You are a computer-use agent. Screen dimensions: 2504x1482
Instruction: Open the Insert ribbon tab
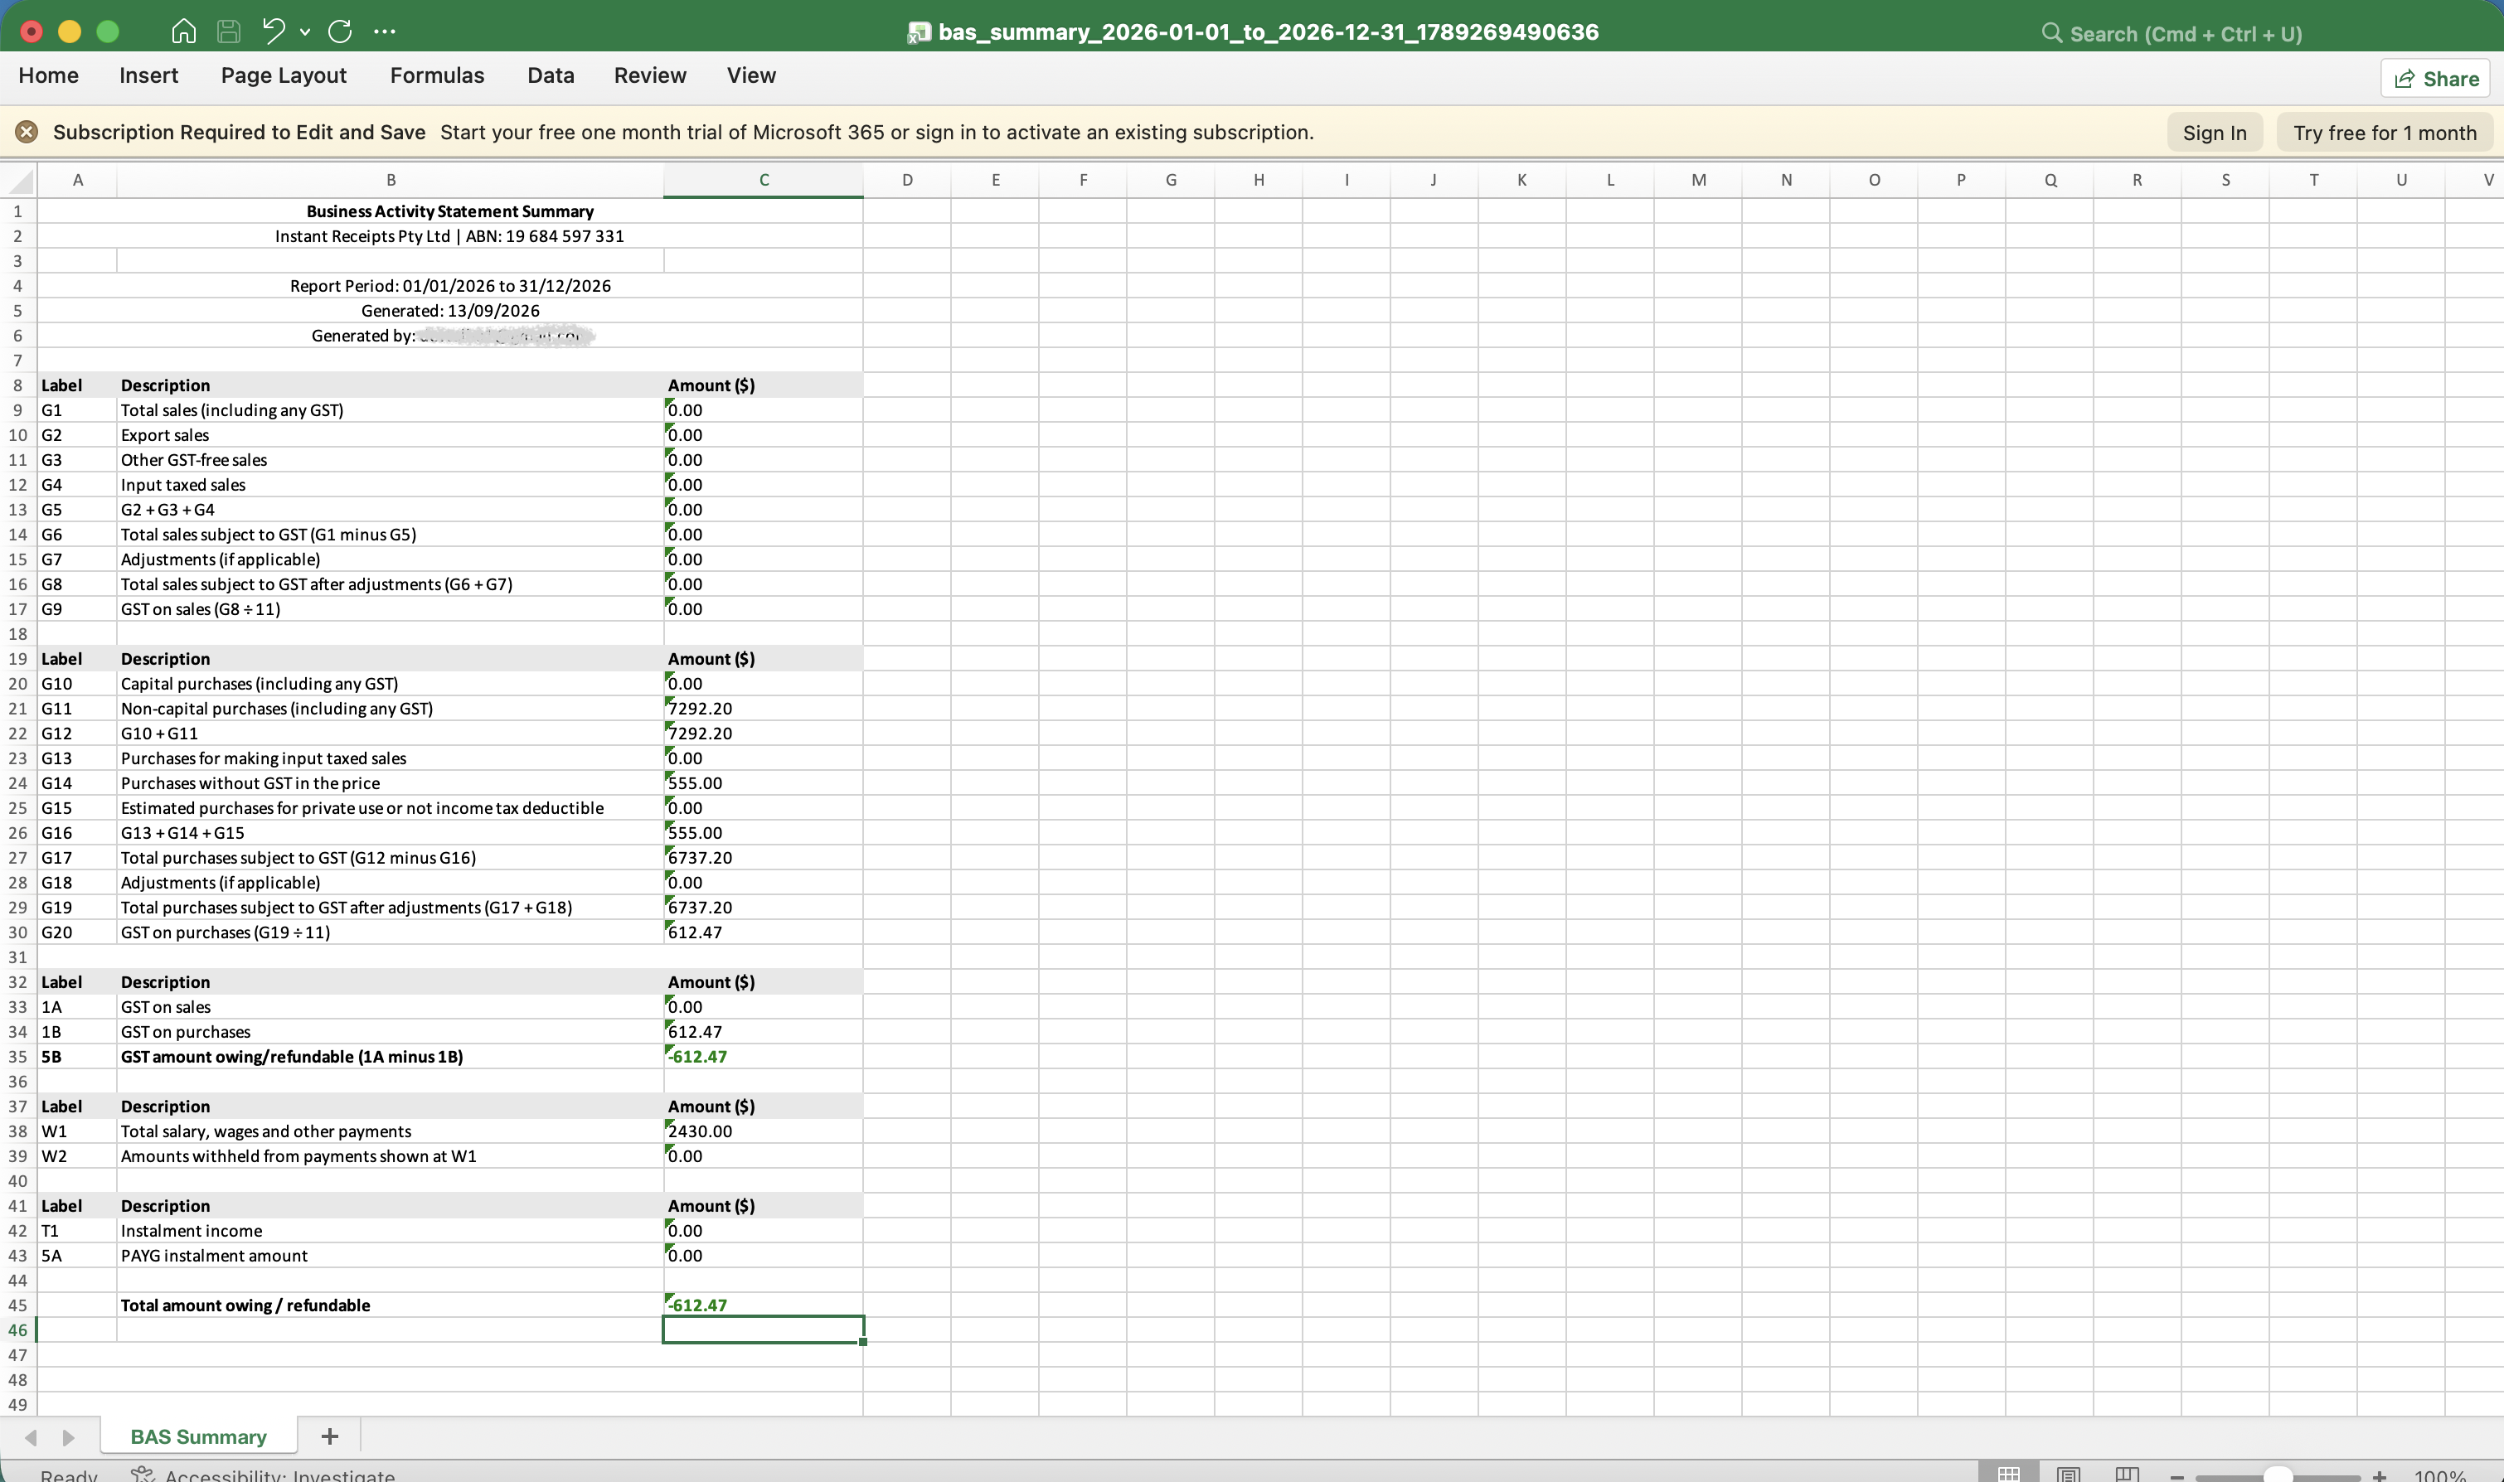click(x=148, y=76)
